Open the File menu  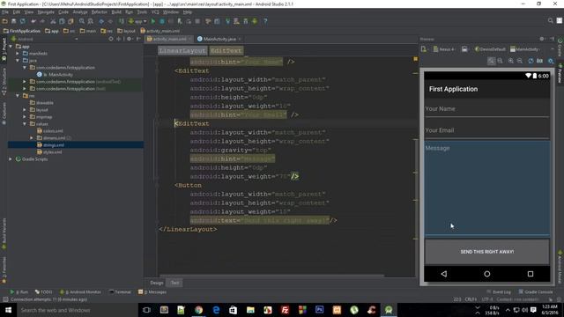click(x=5, y=12)
